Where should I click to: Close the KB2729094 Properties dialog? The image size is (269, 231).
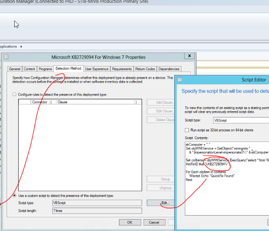click(x=189, y=56)
